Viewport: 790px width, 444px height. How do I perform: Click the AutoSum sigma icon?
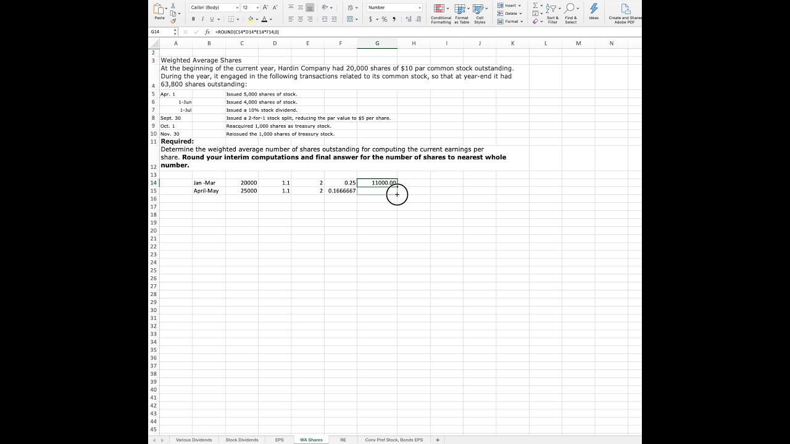tap(535, 6)
